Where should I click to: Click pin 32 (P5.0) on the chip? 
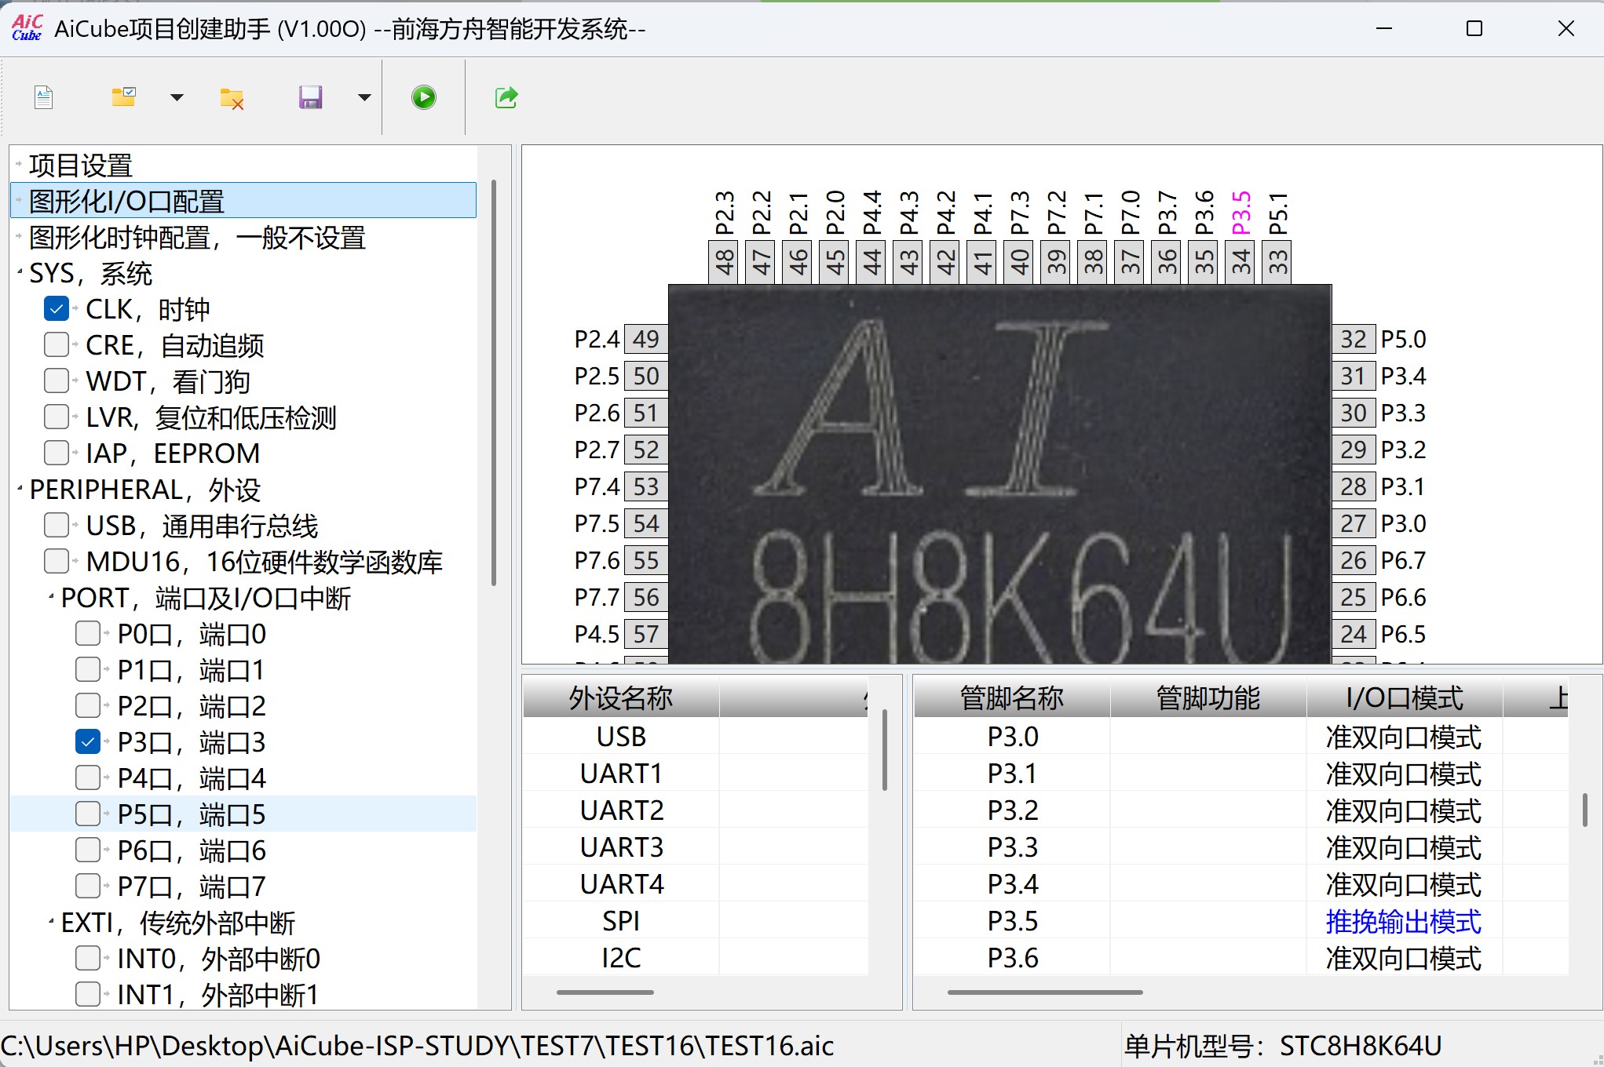[1354, 340]
